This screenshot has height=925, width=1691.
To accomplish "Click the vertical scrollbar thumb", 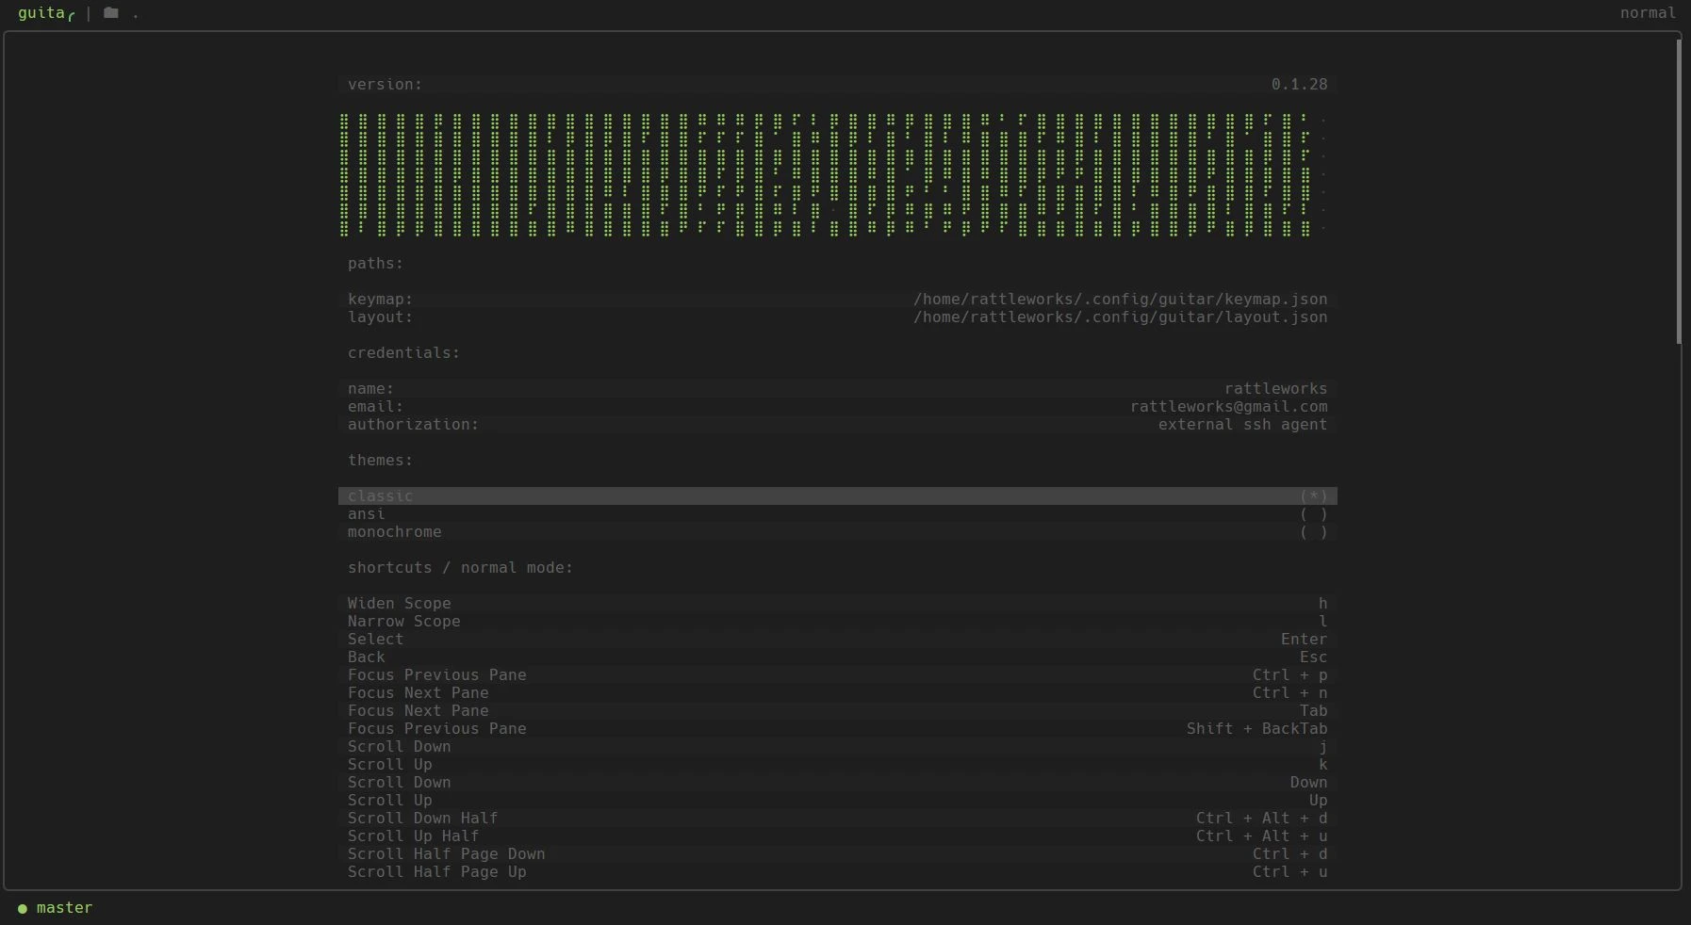I will tap(1679, 191).
